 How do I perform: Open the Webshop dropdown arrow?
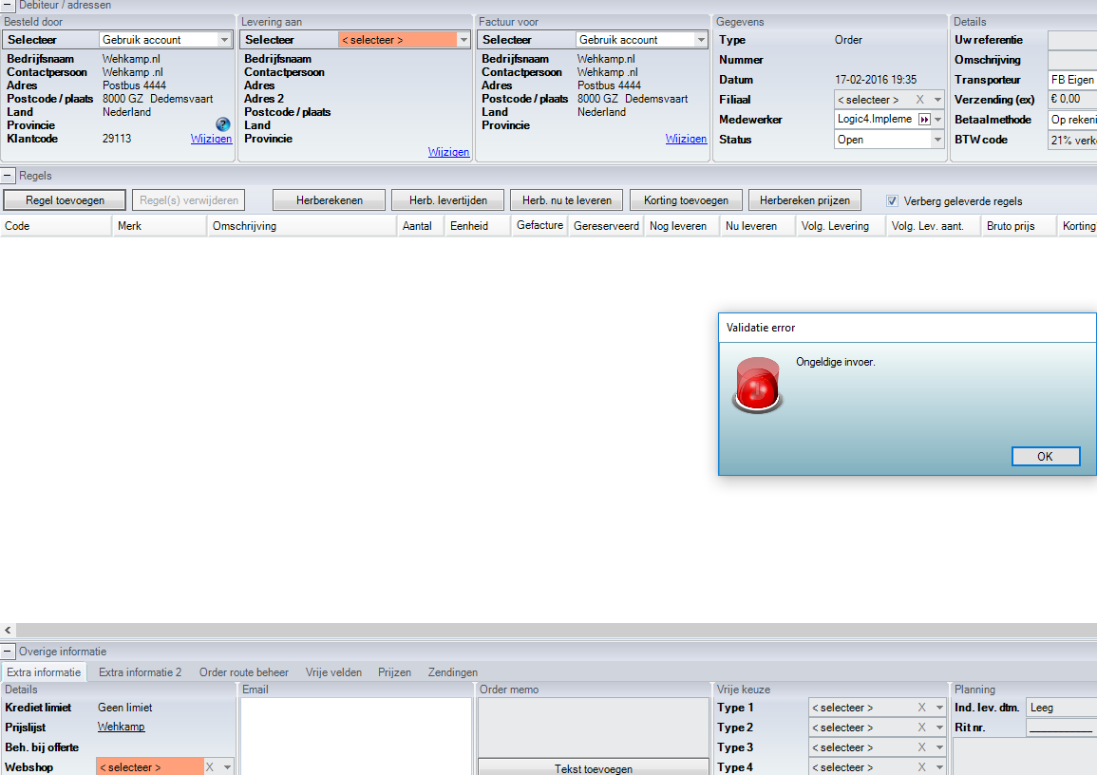coord(227,767)
